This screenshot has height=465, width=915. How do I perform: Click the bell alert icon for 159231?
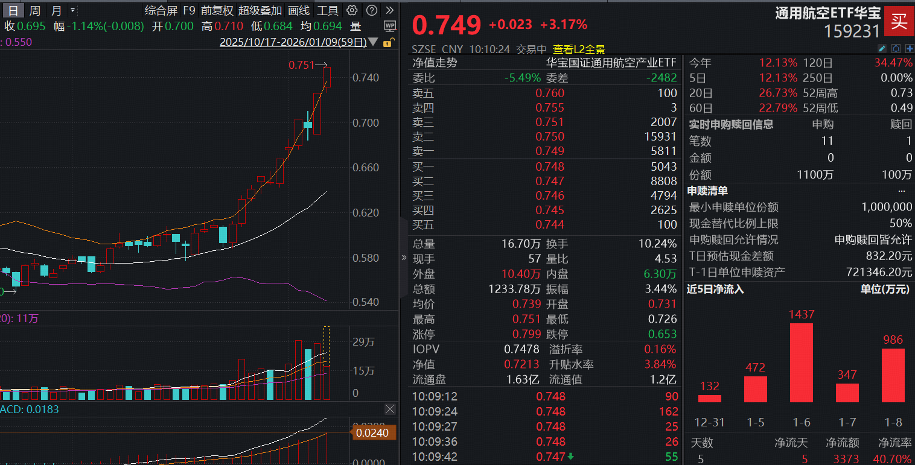point(896,48)
